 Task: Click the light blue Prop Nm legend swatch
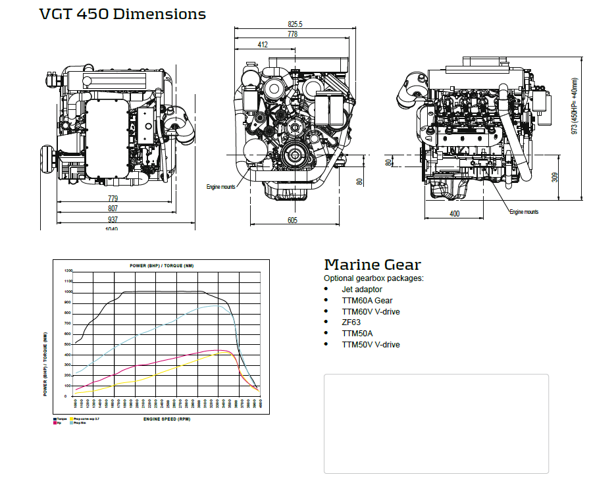[x=71, y=422]
